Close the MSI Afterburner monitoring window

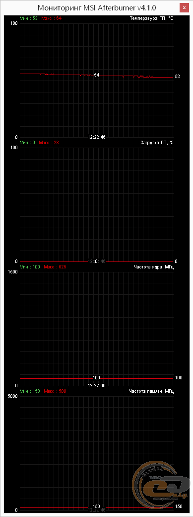coord(183,7)
